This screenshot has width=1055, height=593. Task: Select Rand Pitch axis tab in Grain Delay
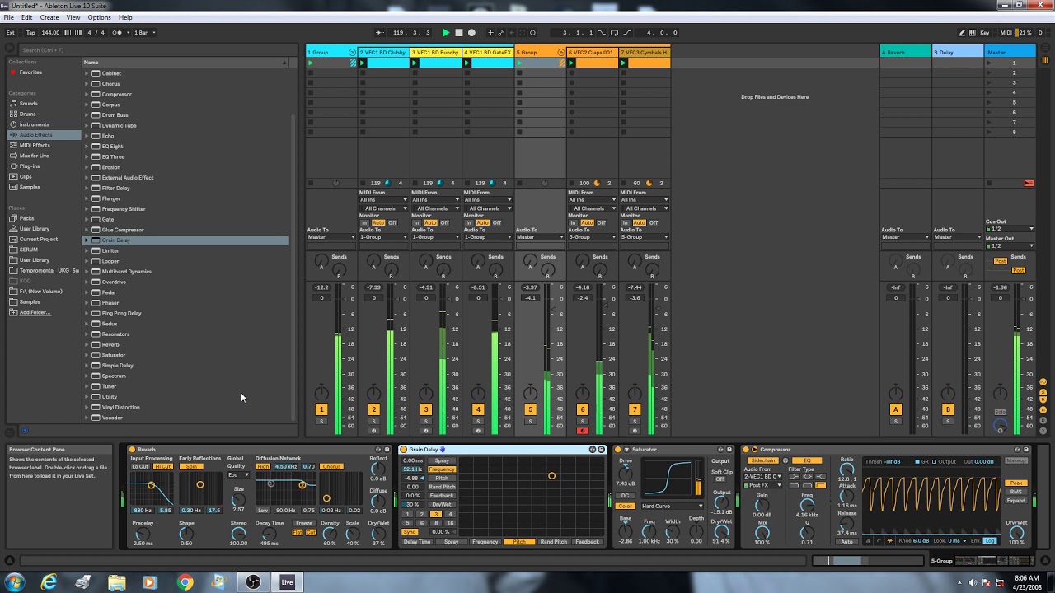553,542
